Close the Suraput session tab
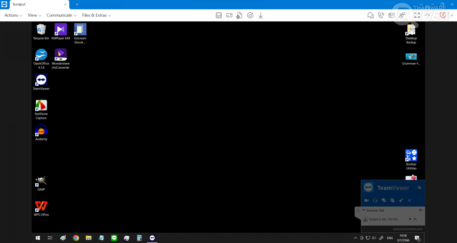This screenshot has width=457, height=243. (65, 4)
